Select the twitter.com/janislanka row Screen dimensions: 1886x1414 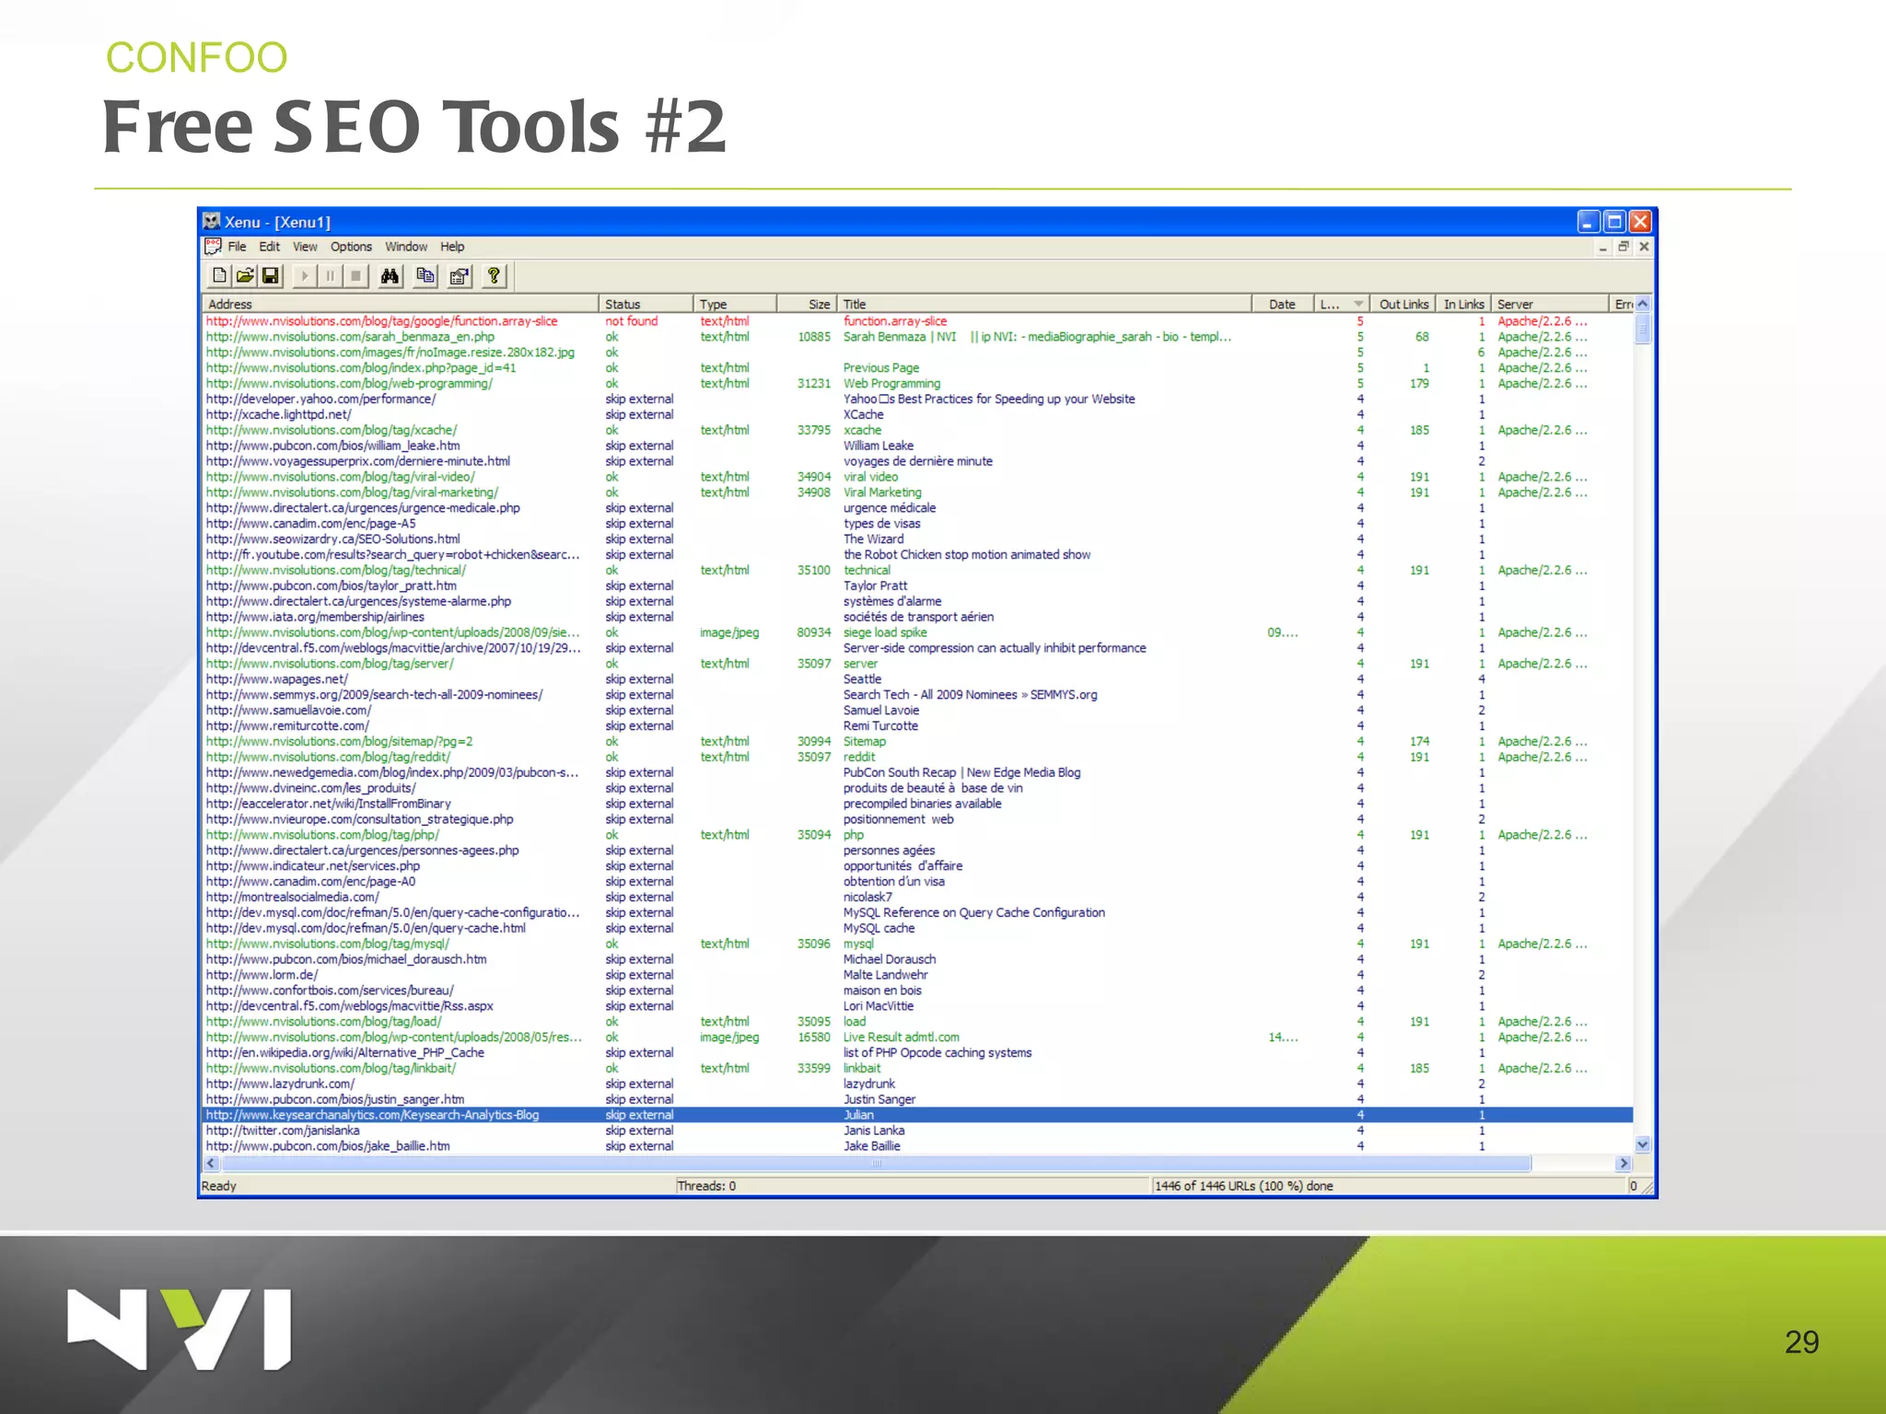(x=917, y=1130)
